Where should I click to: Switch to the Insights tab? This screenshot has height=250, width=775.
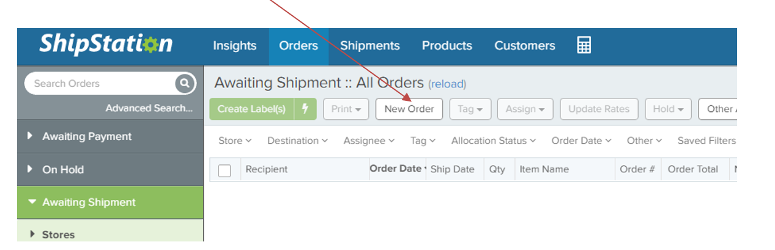(234, 46)
